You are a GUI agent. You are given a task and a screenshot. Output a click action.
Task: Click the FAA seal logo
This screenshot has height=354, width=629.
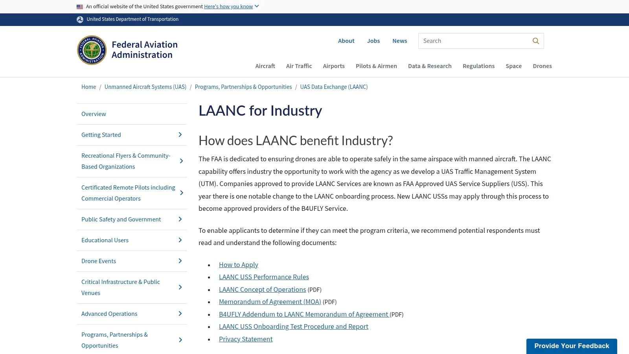pos(92,50)
